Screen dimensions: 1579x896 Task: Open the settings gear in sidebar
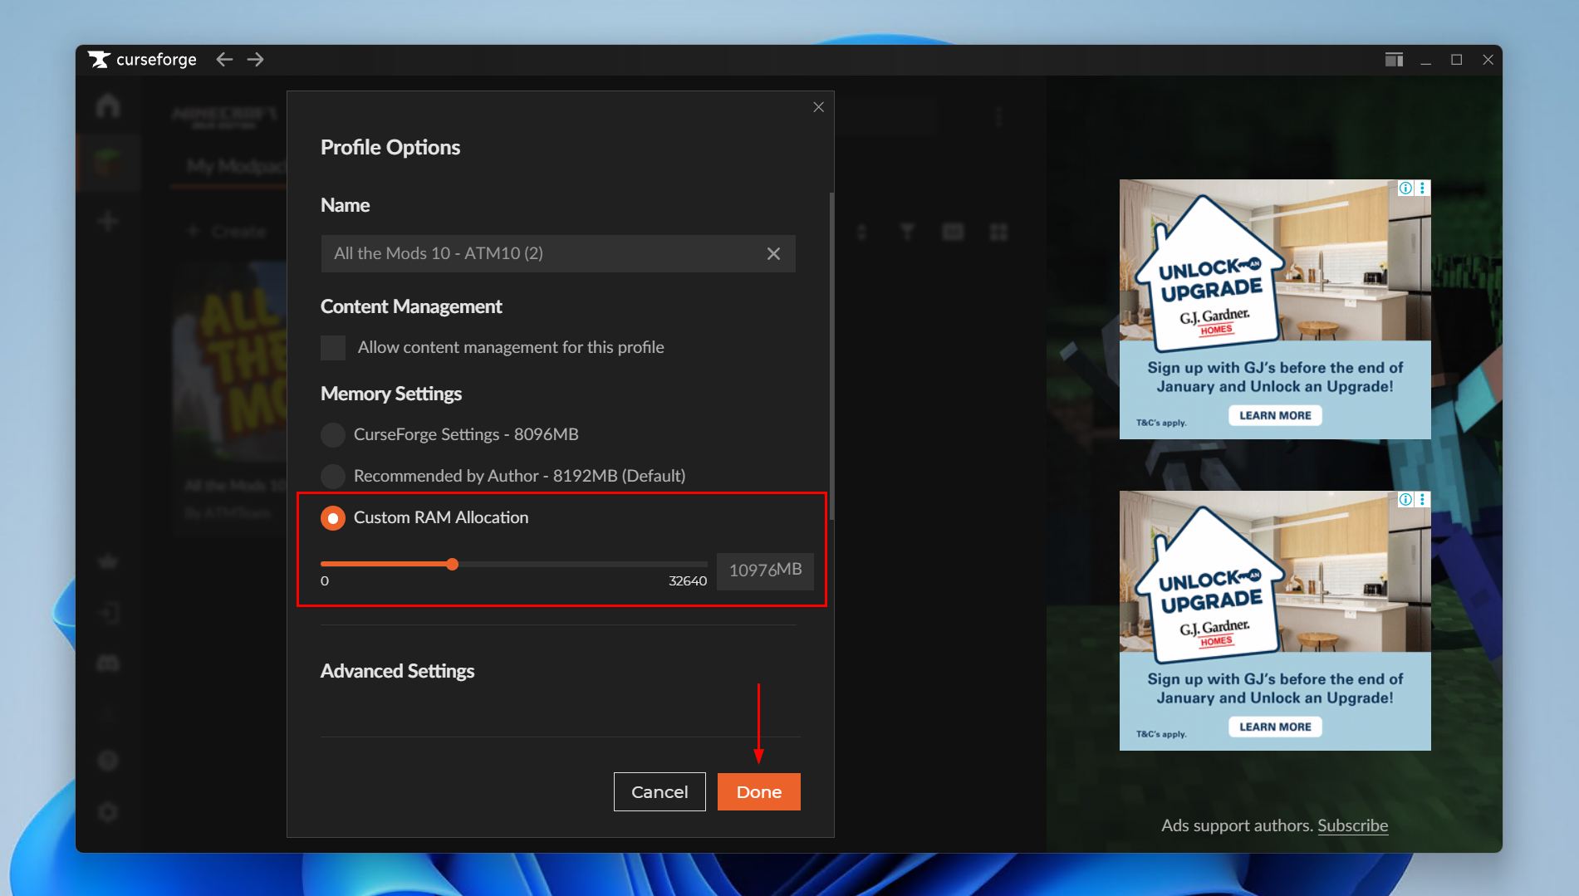(x=108, y=812)
